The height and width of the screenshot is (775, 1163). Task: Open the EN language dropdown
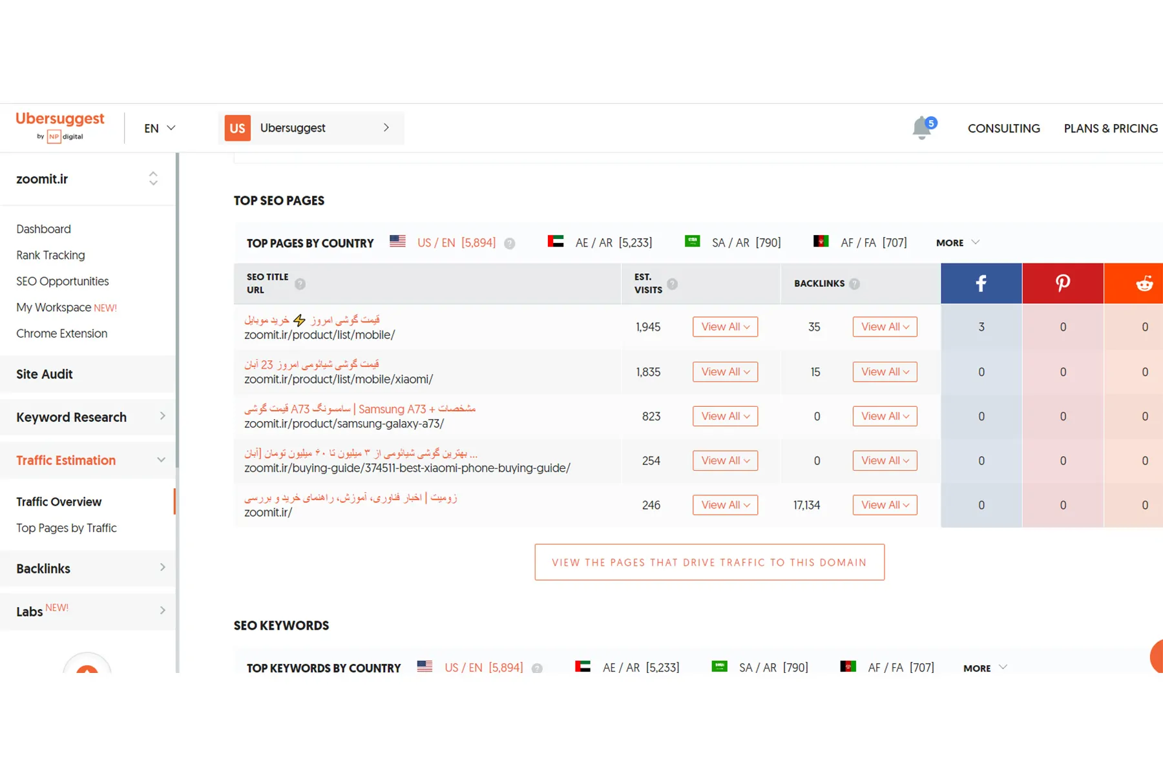tap(160, 128)
